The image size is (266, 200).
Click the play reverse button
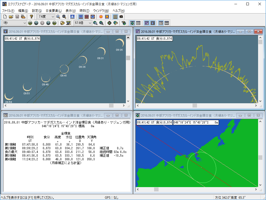pyautogui.click(x=36, y=23)
